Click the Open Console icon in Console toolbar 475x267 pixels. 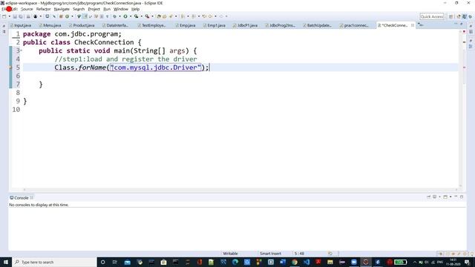pos(445,197)
